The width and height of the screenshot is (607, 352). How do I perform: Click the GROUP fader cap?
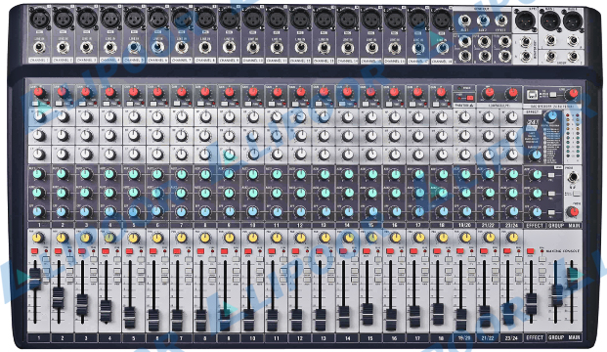tap(557, 295)
